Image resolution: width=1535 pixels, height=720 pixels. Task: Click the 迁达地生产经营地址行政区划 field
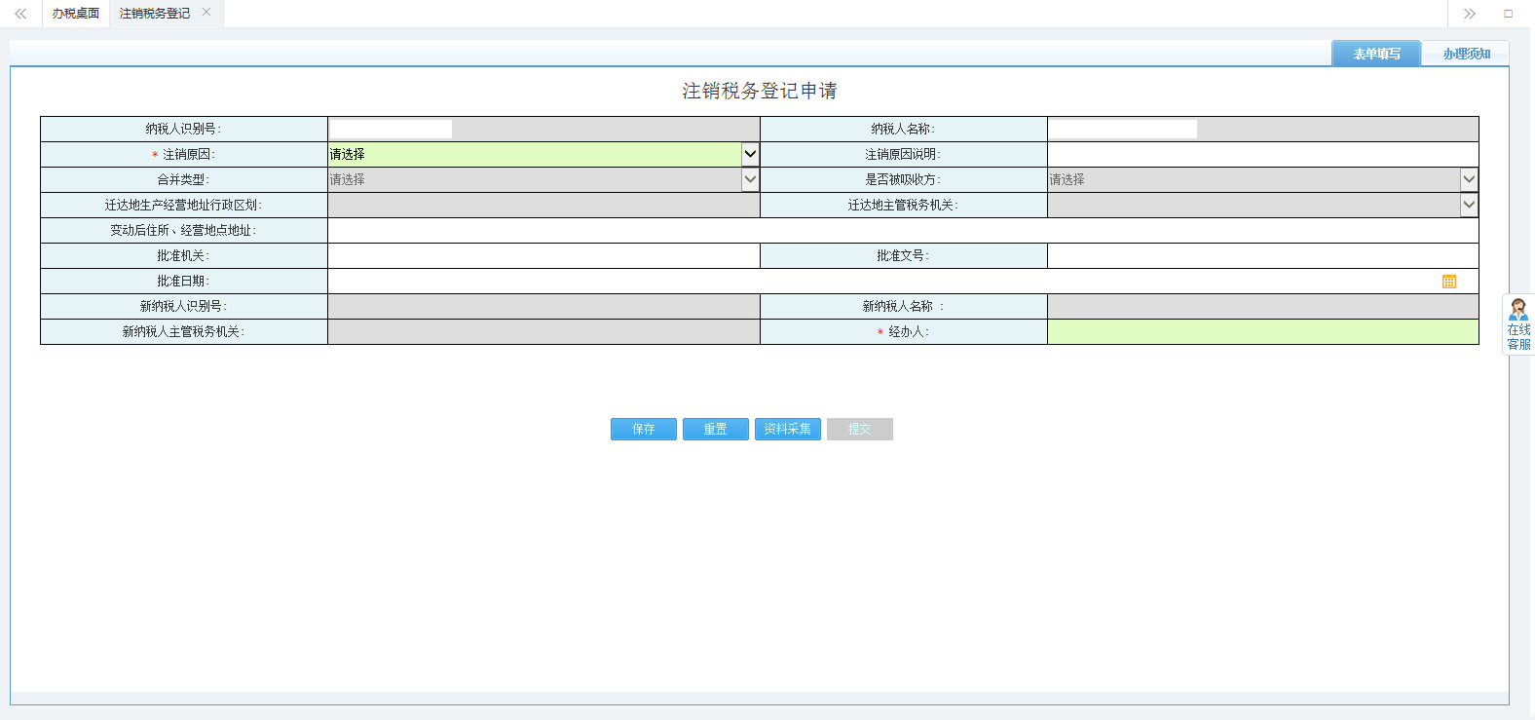543,205
